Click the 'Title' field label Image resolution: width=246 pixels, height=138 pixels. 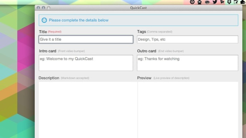click(x=43, y=32)
